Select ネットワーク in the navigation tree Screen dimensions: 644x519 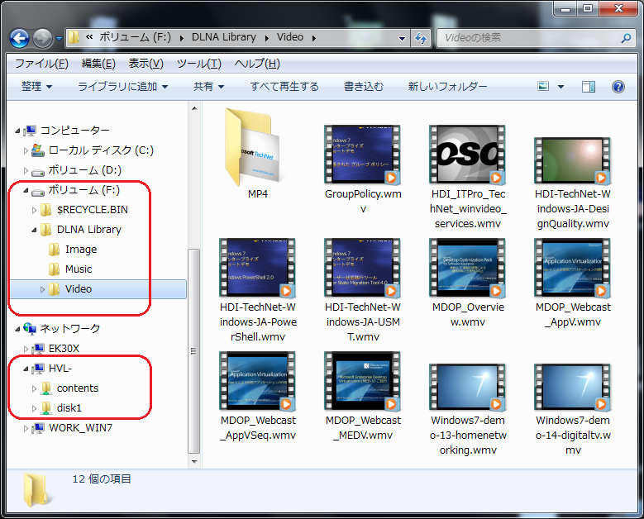pyautogui.click(x=70, y=328)
